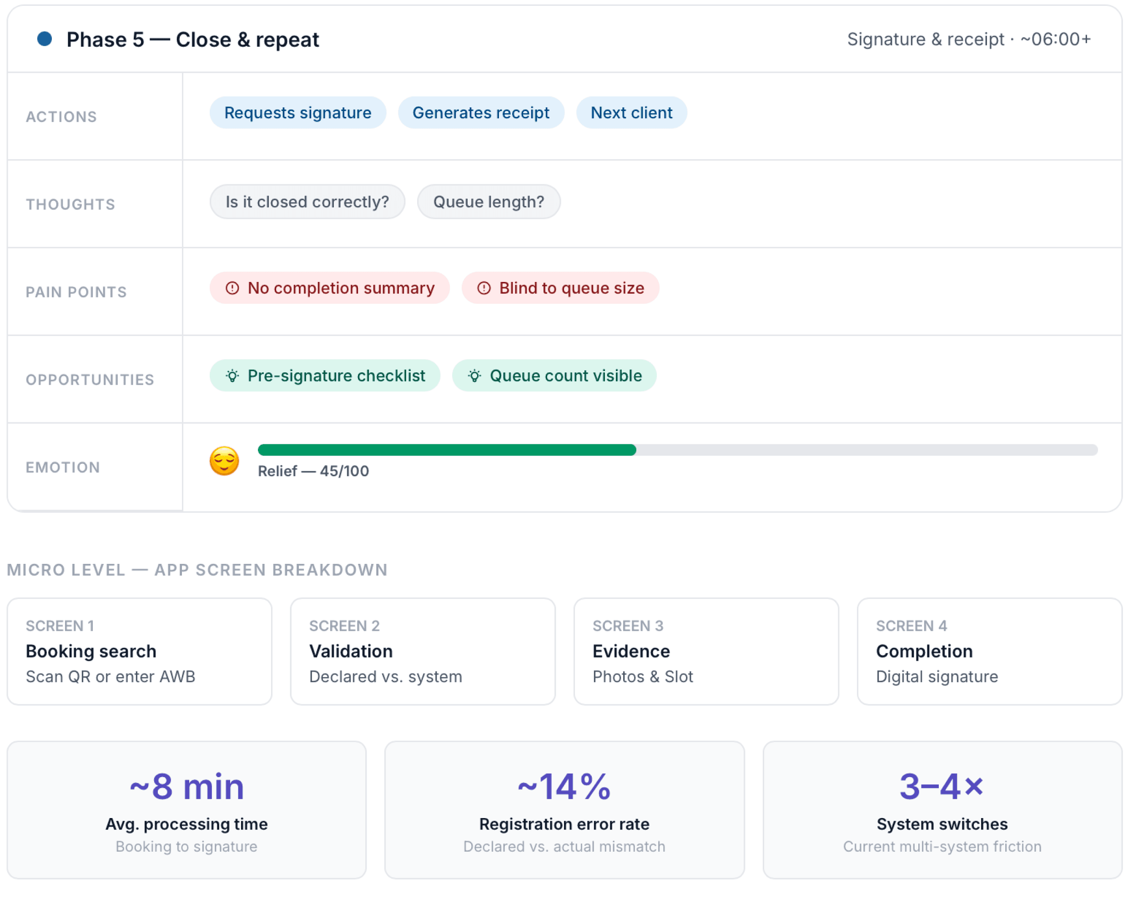Click the relieved face emoji
Viewport: 1128px width, 909px height.
coord(224,461)
